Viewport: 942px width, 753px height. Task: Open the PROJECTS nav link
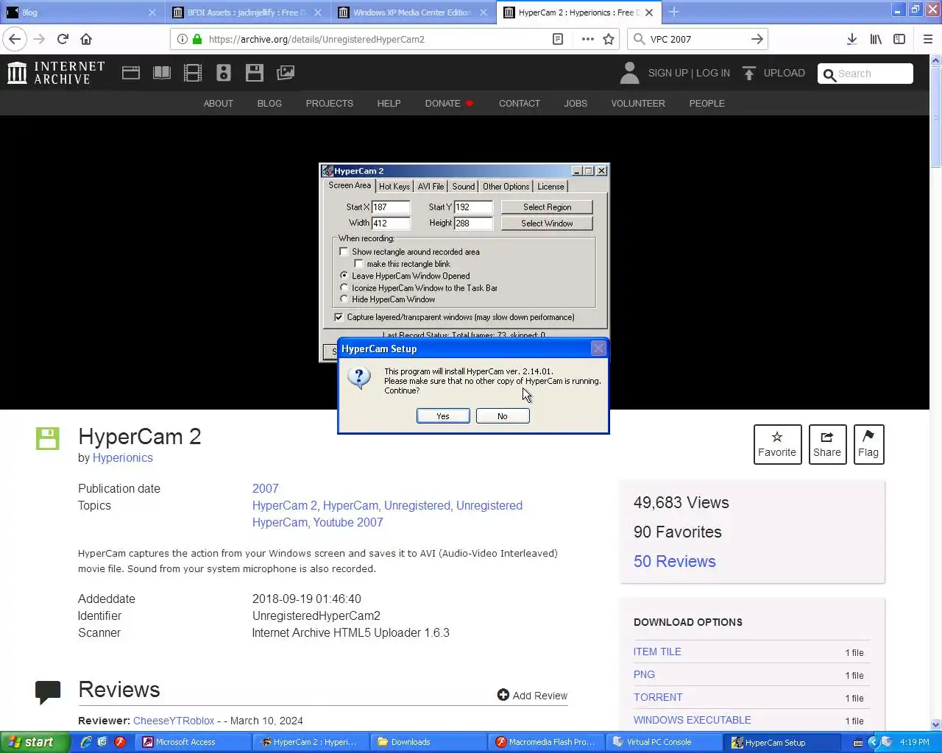(330, 104)
